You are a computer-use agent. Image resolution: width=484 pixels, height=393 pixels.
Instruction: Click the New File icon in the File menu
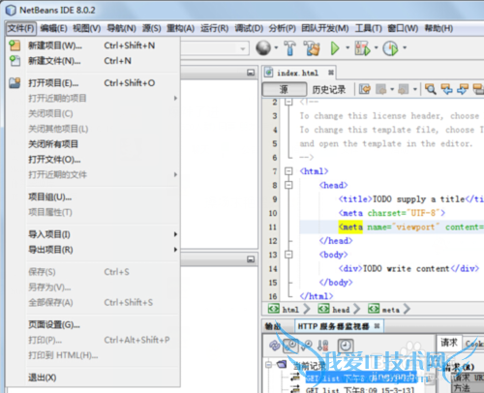[x=15, y=61]
